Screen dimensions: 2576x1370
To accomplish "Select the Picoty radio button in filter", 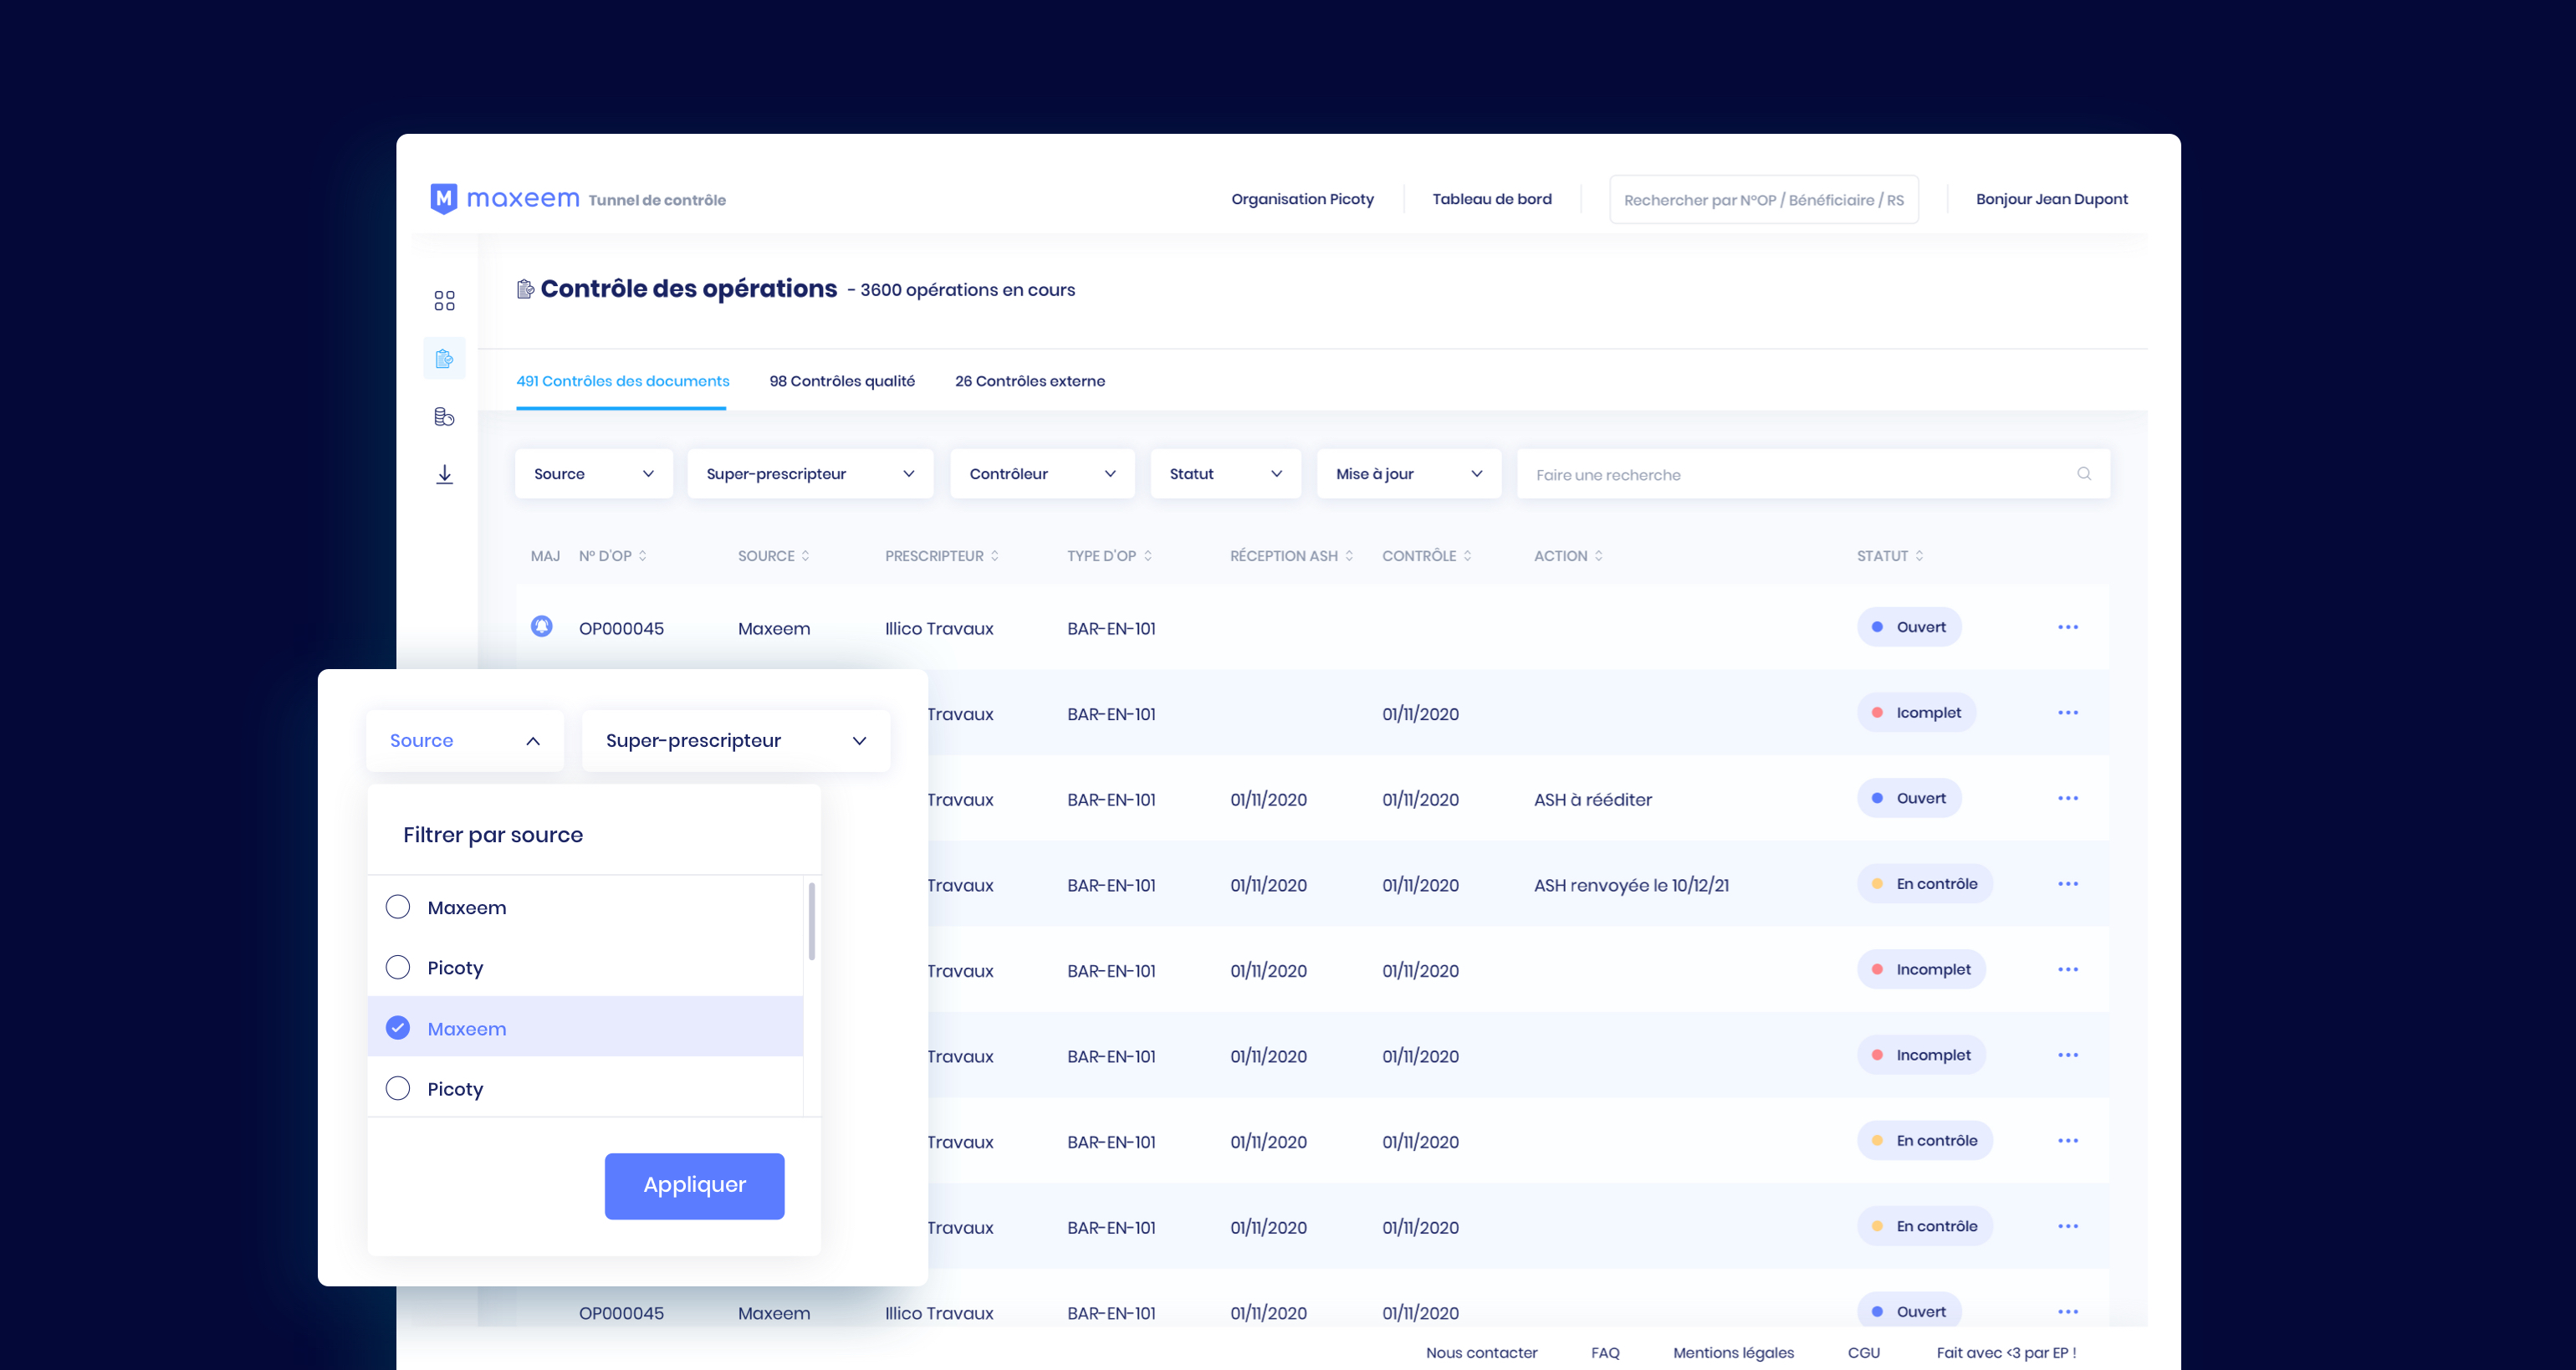I will [397, 966].
